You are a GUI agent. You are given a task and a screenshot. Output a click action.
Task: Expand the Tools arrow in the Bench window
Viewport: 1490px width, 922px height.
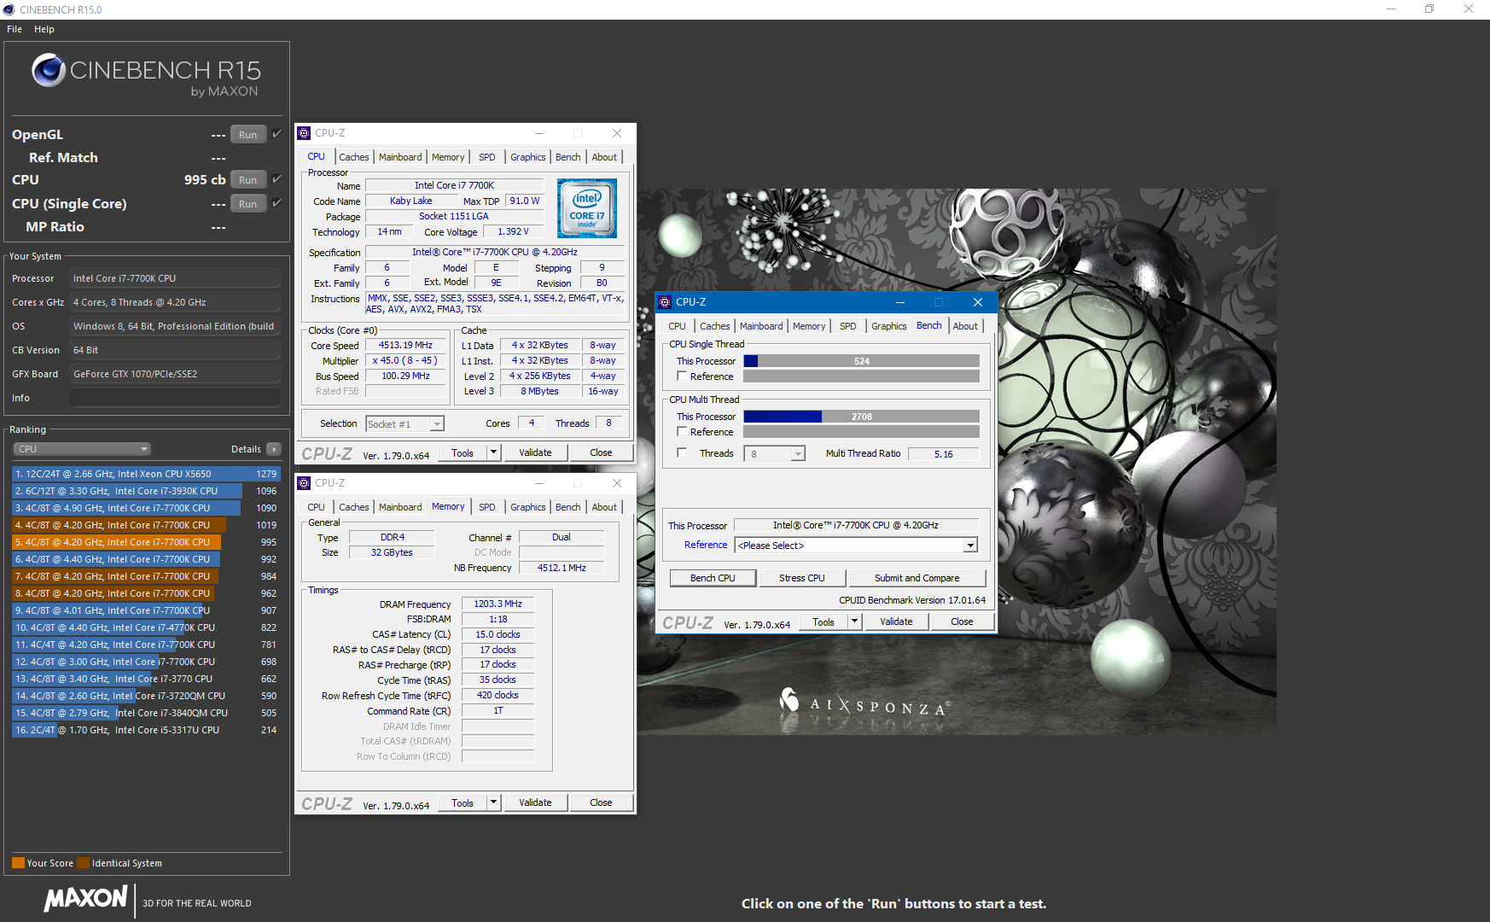(854, 621)
